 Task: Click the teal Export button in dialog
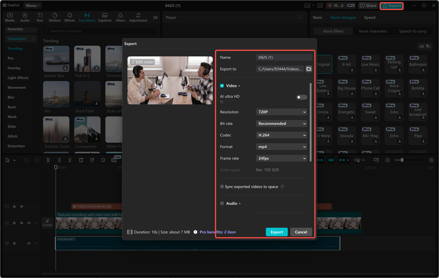point(277,232)
